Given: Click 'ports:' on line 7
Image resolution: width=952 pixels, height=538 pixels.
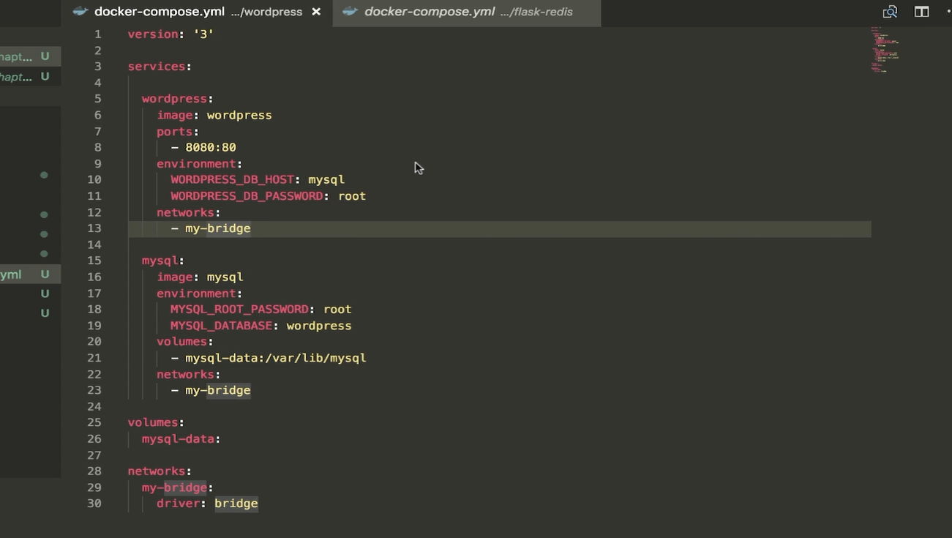Looking at the screenshot, I should pos(178,132).
